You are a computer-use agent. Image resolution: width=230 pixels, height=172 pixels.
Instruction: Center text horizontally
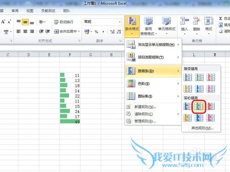(25, 32)
